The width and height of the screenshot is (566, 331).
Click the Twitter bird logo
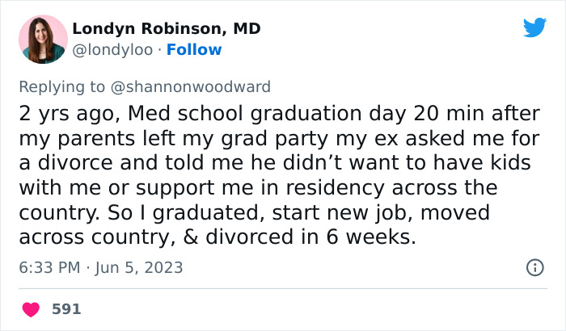point(534,27)
